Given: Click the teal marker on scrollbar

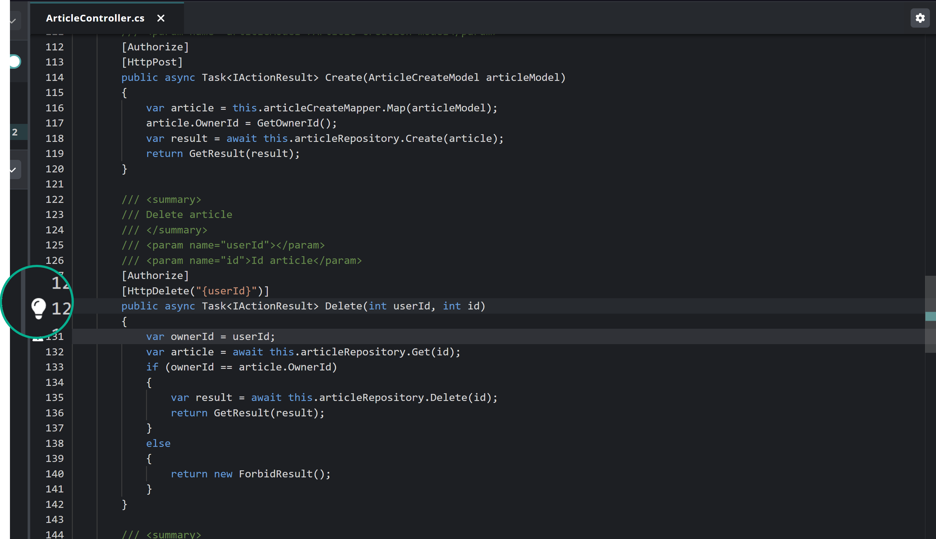Looking at the screenshot, I should click(x=930, y=316).
